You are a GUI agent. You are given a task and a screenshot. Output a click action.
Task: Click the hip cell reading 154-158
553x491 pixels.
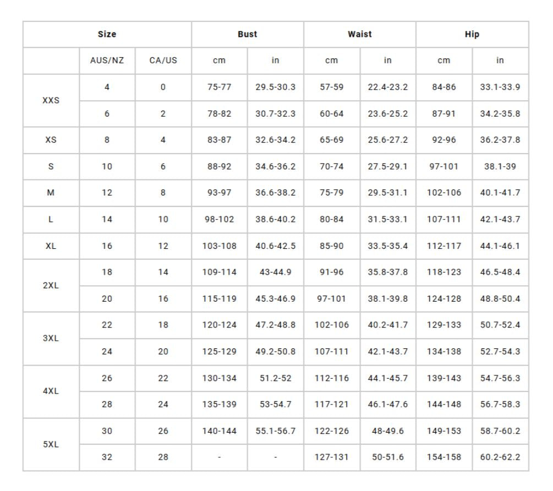tap(444, 457)
